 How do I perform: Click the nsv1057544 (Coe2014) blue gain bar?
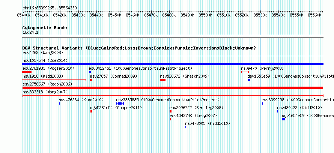tap(173, 64)
